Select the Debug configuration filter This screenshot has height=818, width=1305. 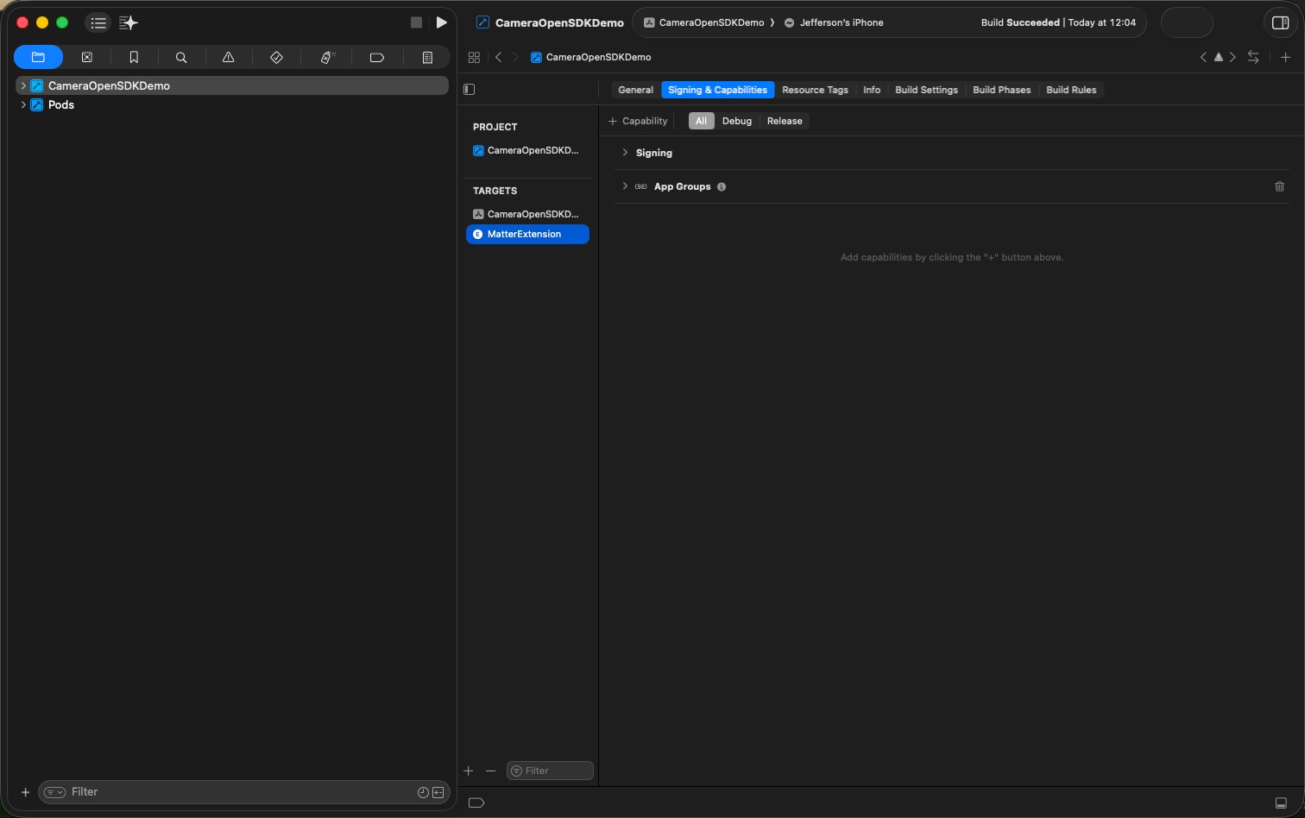[x=736, y=121]
